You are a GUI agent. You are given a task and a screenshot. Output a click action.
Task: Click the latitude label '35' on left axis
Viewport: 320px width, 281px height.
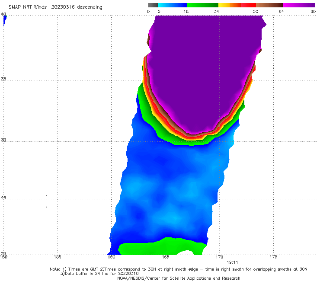coord(3,79)
